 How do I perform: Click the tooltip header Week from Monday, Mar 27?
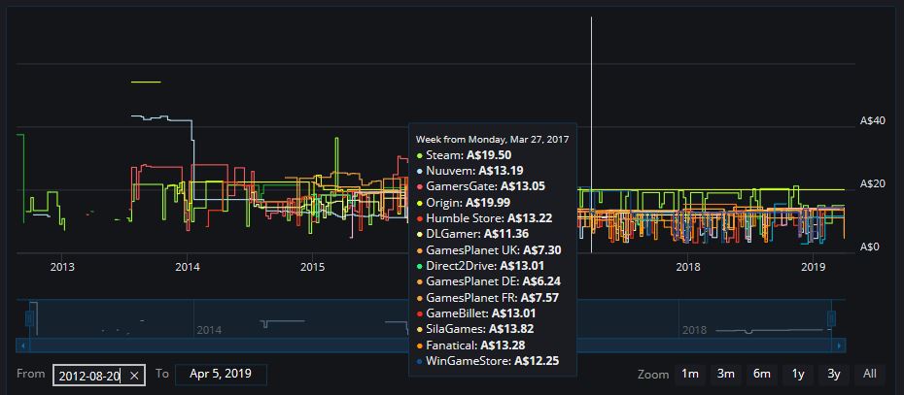tap(493, 140)
